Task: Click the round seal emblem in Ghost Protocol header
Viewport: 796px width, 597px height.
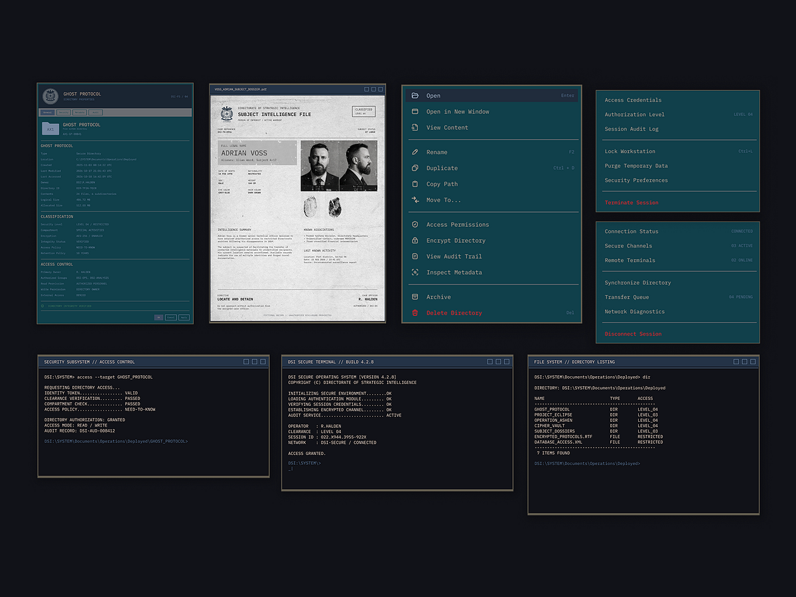Action: [50, 96]
